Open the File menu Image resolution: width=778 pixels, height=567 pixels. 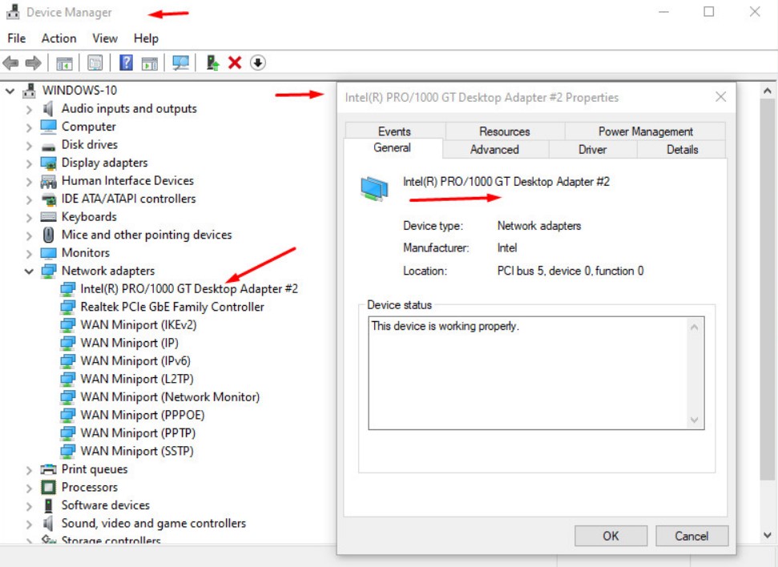(16, 38)
